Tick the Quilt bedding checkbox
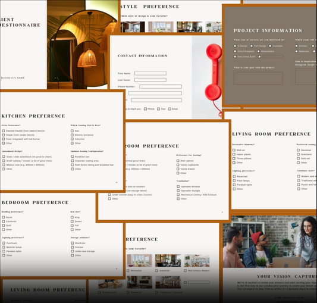 [4, 225]
